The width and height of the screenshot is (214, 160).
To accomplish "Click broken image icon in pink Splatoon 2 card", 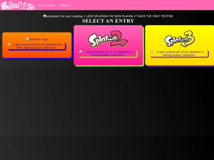I will click(x=80, y=52).
